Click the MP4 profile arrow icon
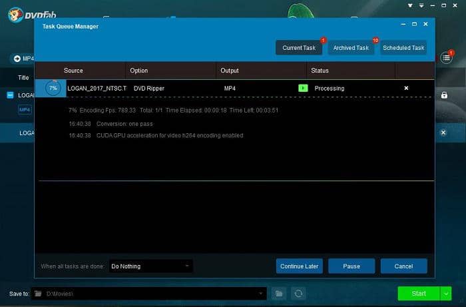The height and width of the screenshot is (307, 466). point(17,59)
